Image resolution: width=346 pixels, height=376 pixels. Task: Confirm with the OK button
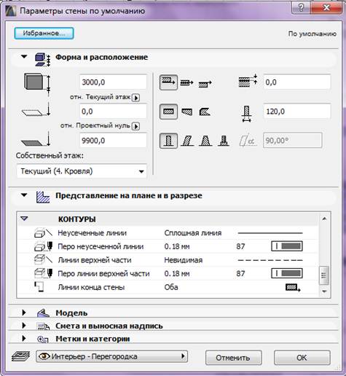(302, 358)
